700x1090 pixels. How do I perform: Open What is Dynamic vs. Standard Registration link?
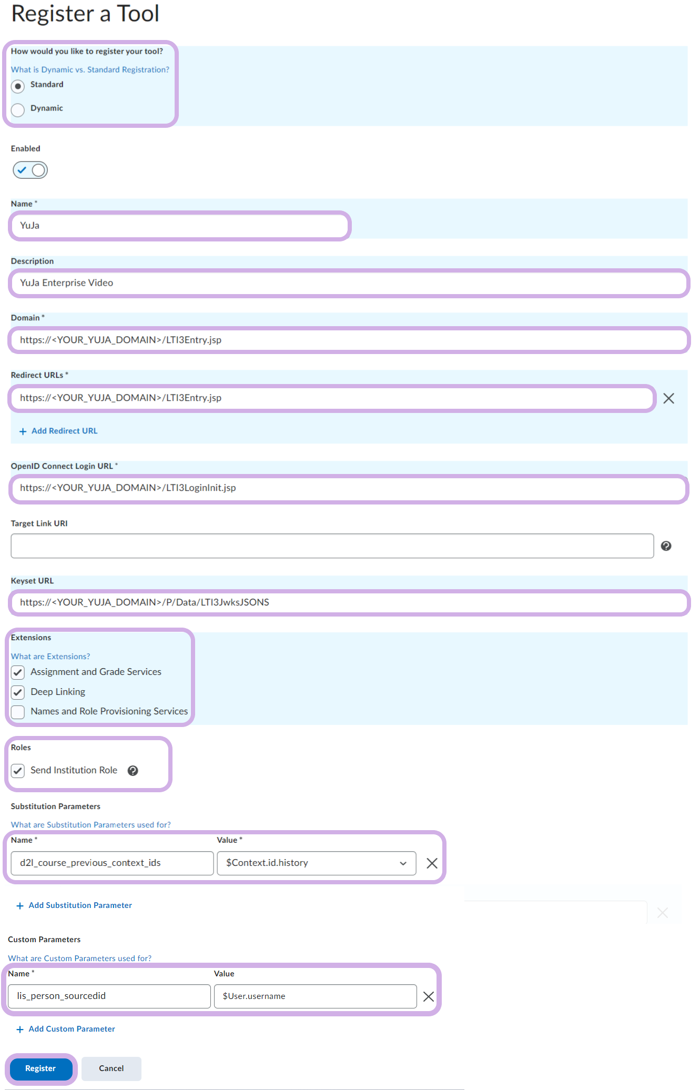click(90, 69)
